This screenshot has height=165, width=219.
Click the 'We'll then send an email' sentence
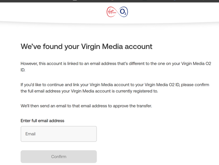coord(86,106)
